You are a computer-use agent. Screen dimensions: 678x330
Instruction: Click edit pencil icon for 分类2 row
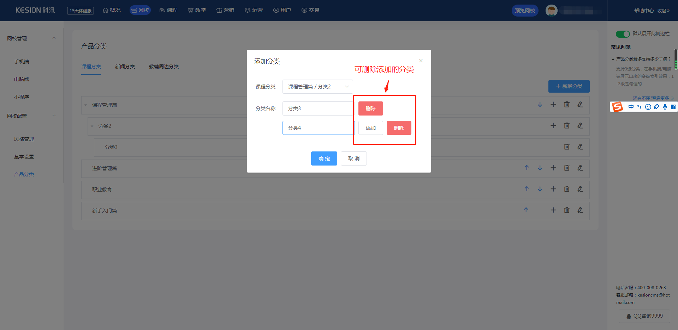pyautogui.click(x=580, y=126)
